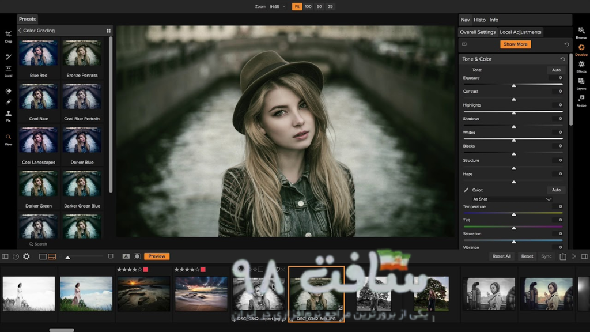Image resolution: width=590 pixels, height=332 pixels.
Task: Set zoom to Fit
Action: [297, 7]
